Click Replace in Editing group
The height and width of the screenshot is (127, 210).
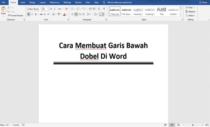coord(190,12)
